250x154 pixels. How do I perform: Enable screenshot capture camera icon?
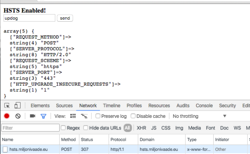coord(33,116)
